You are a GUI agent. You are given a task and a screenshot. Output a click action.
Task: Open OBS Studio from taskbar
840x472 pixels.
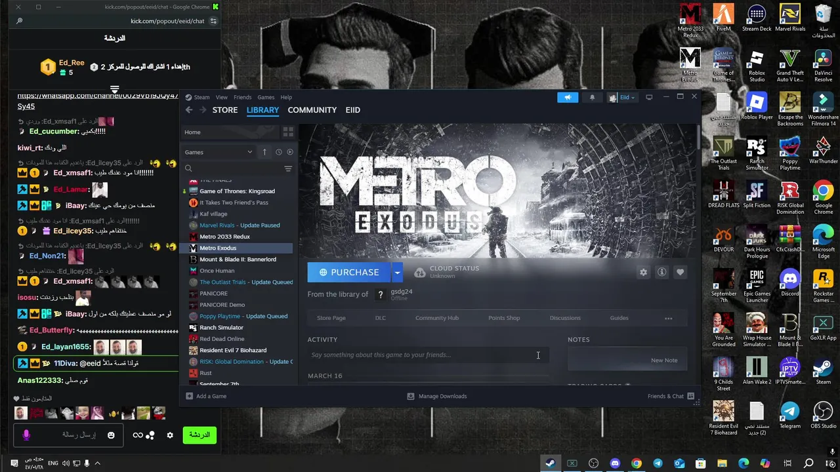click(593, 463)
